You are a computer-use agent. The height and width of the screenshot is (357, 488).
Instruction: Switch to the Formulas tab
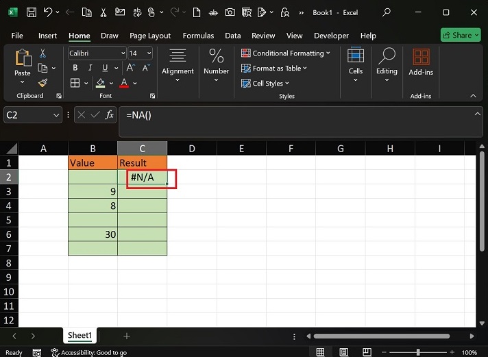(x=198, y=36)
